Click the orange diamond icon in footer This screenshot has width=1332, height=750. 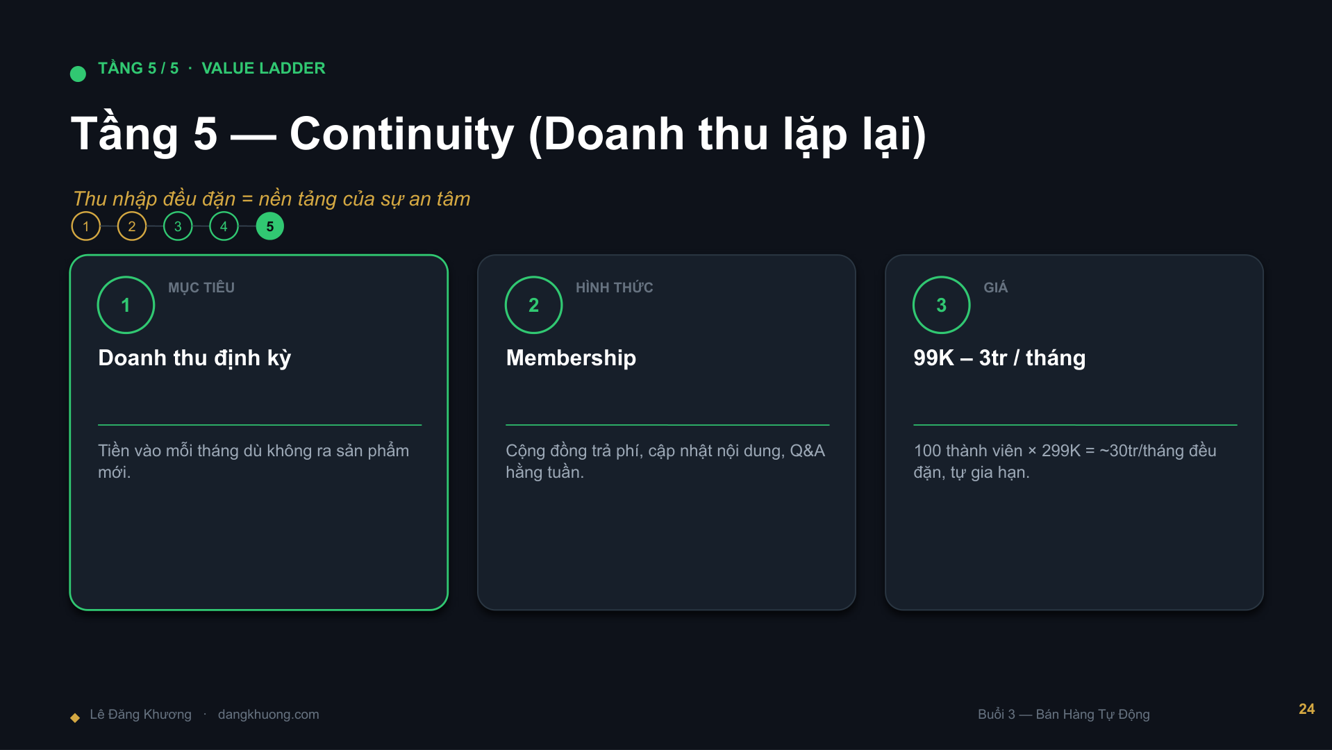tap(75, 717)
